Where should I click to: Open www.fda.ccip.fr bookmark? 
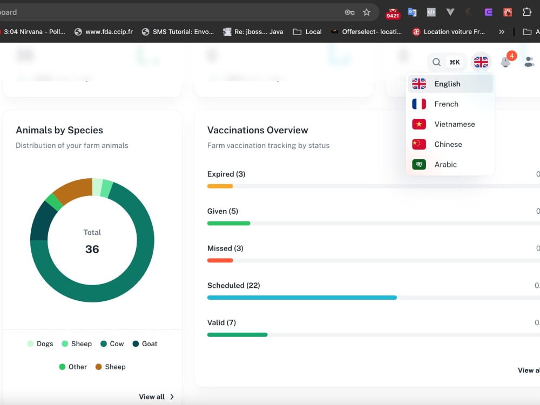104,32
